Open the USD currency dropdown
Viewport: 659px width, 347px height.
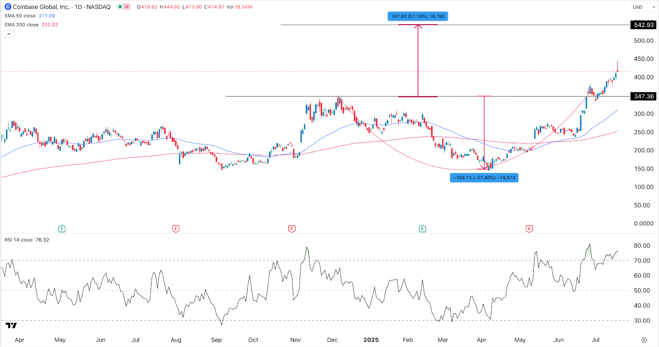(x=644, y=7)
